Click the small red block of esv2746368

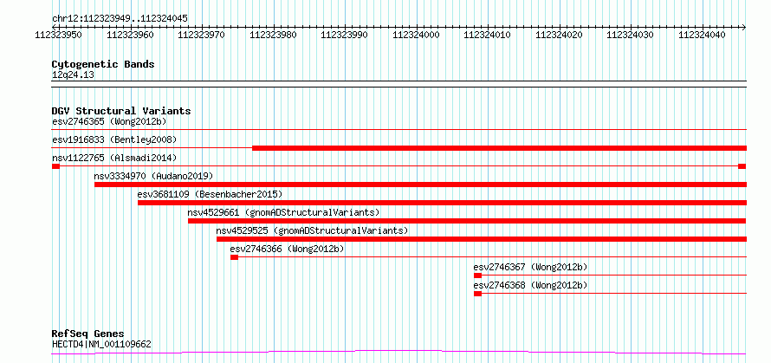point(477,294)
